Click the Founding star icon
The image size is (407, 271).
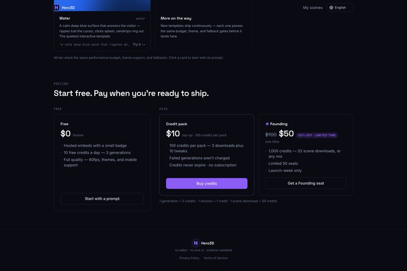(x=267, y=124)
